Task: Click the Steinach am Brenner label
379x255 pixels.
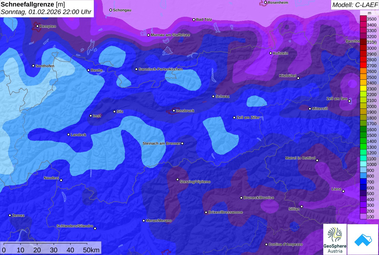Action: [161, 143]
